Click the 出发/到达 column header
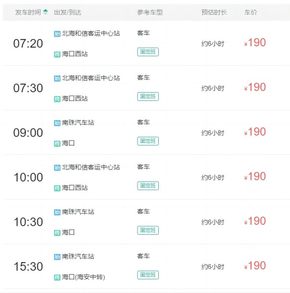Screen dimensions: 290x293 67,12
